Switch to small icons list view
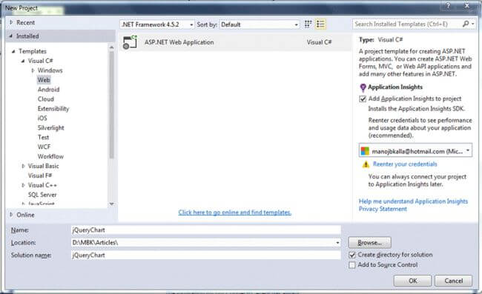The height and width of the screenshot is (294, 482). point(320,24)
